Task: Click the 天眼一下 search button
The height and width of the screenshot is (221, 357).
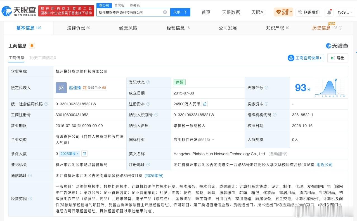Action: [x=180, y=12]
